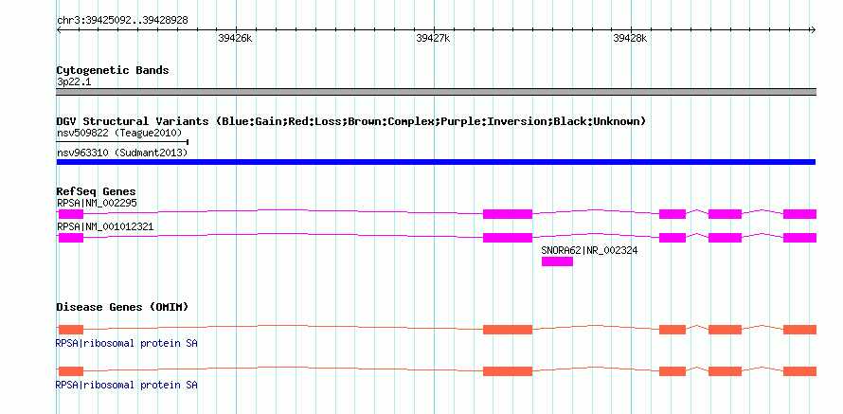Image resolution: width=843 pixels, height=414 pixels.
Task: Click the 39428k ruler label
Action: [x=630, y=38]
